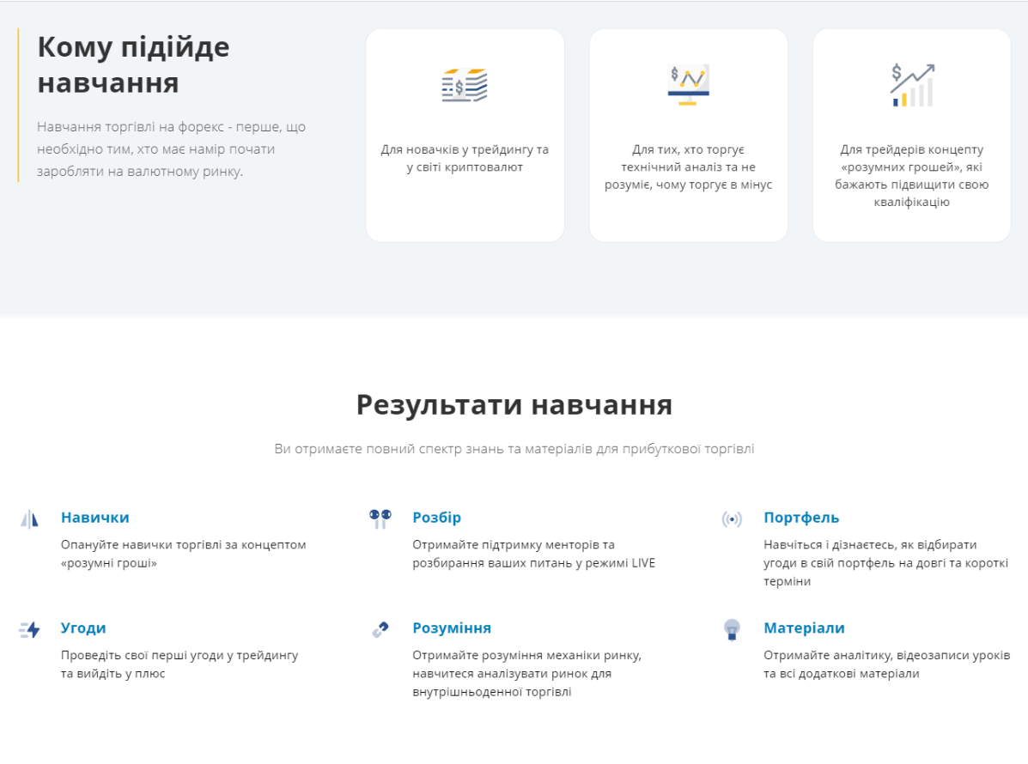This screenshot has width=1028, height=764.
Task: Click the text 'Проведіть свої перші угоди у трейдингу'
Action: coord(179,664)
